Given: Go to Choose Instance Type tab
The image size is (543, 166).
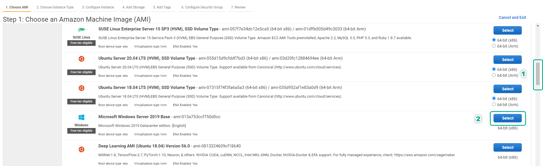Looking at the screenshot, I should [x=55, y=7].
